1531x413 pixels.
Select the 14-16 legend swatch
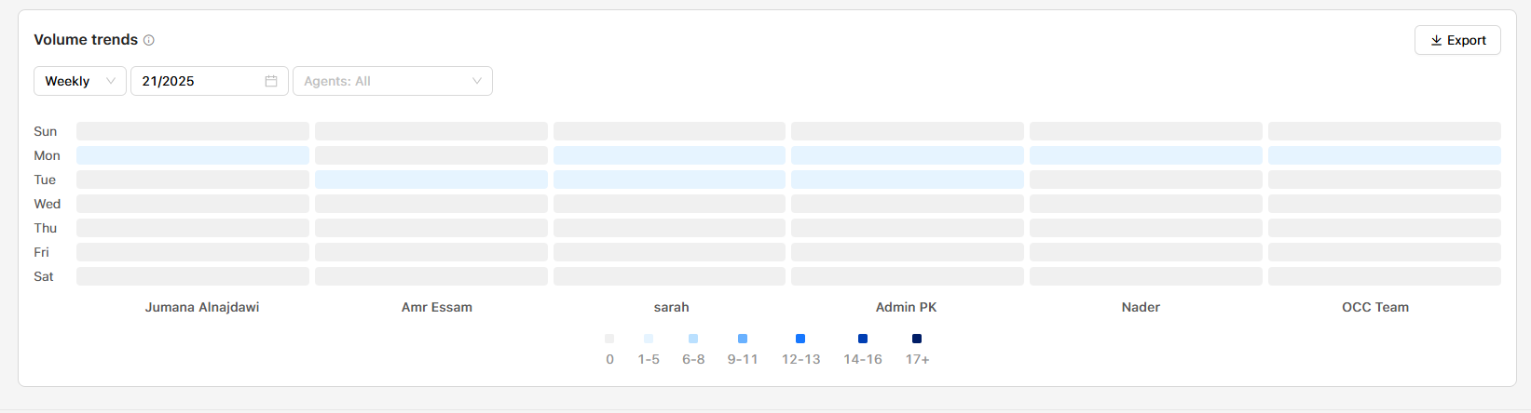(x=863, y=339)
